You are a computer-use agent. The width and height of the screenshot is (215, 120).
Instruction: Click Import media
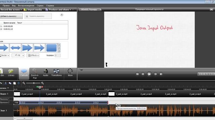pos(33,10)
